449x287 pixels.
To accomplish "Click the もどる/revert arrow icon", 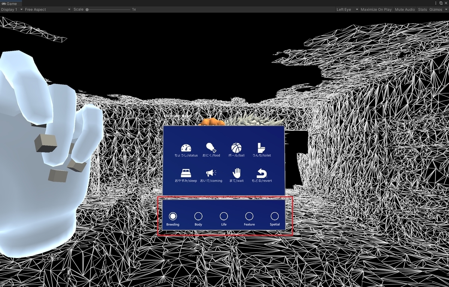I will (262, 173).
